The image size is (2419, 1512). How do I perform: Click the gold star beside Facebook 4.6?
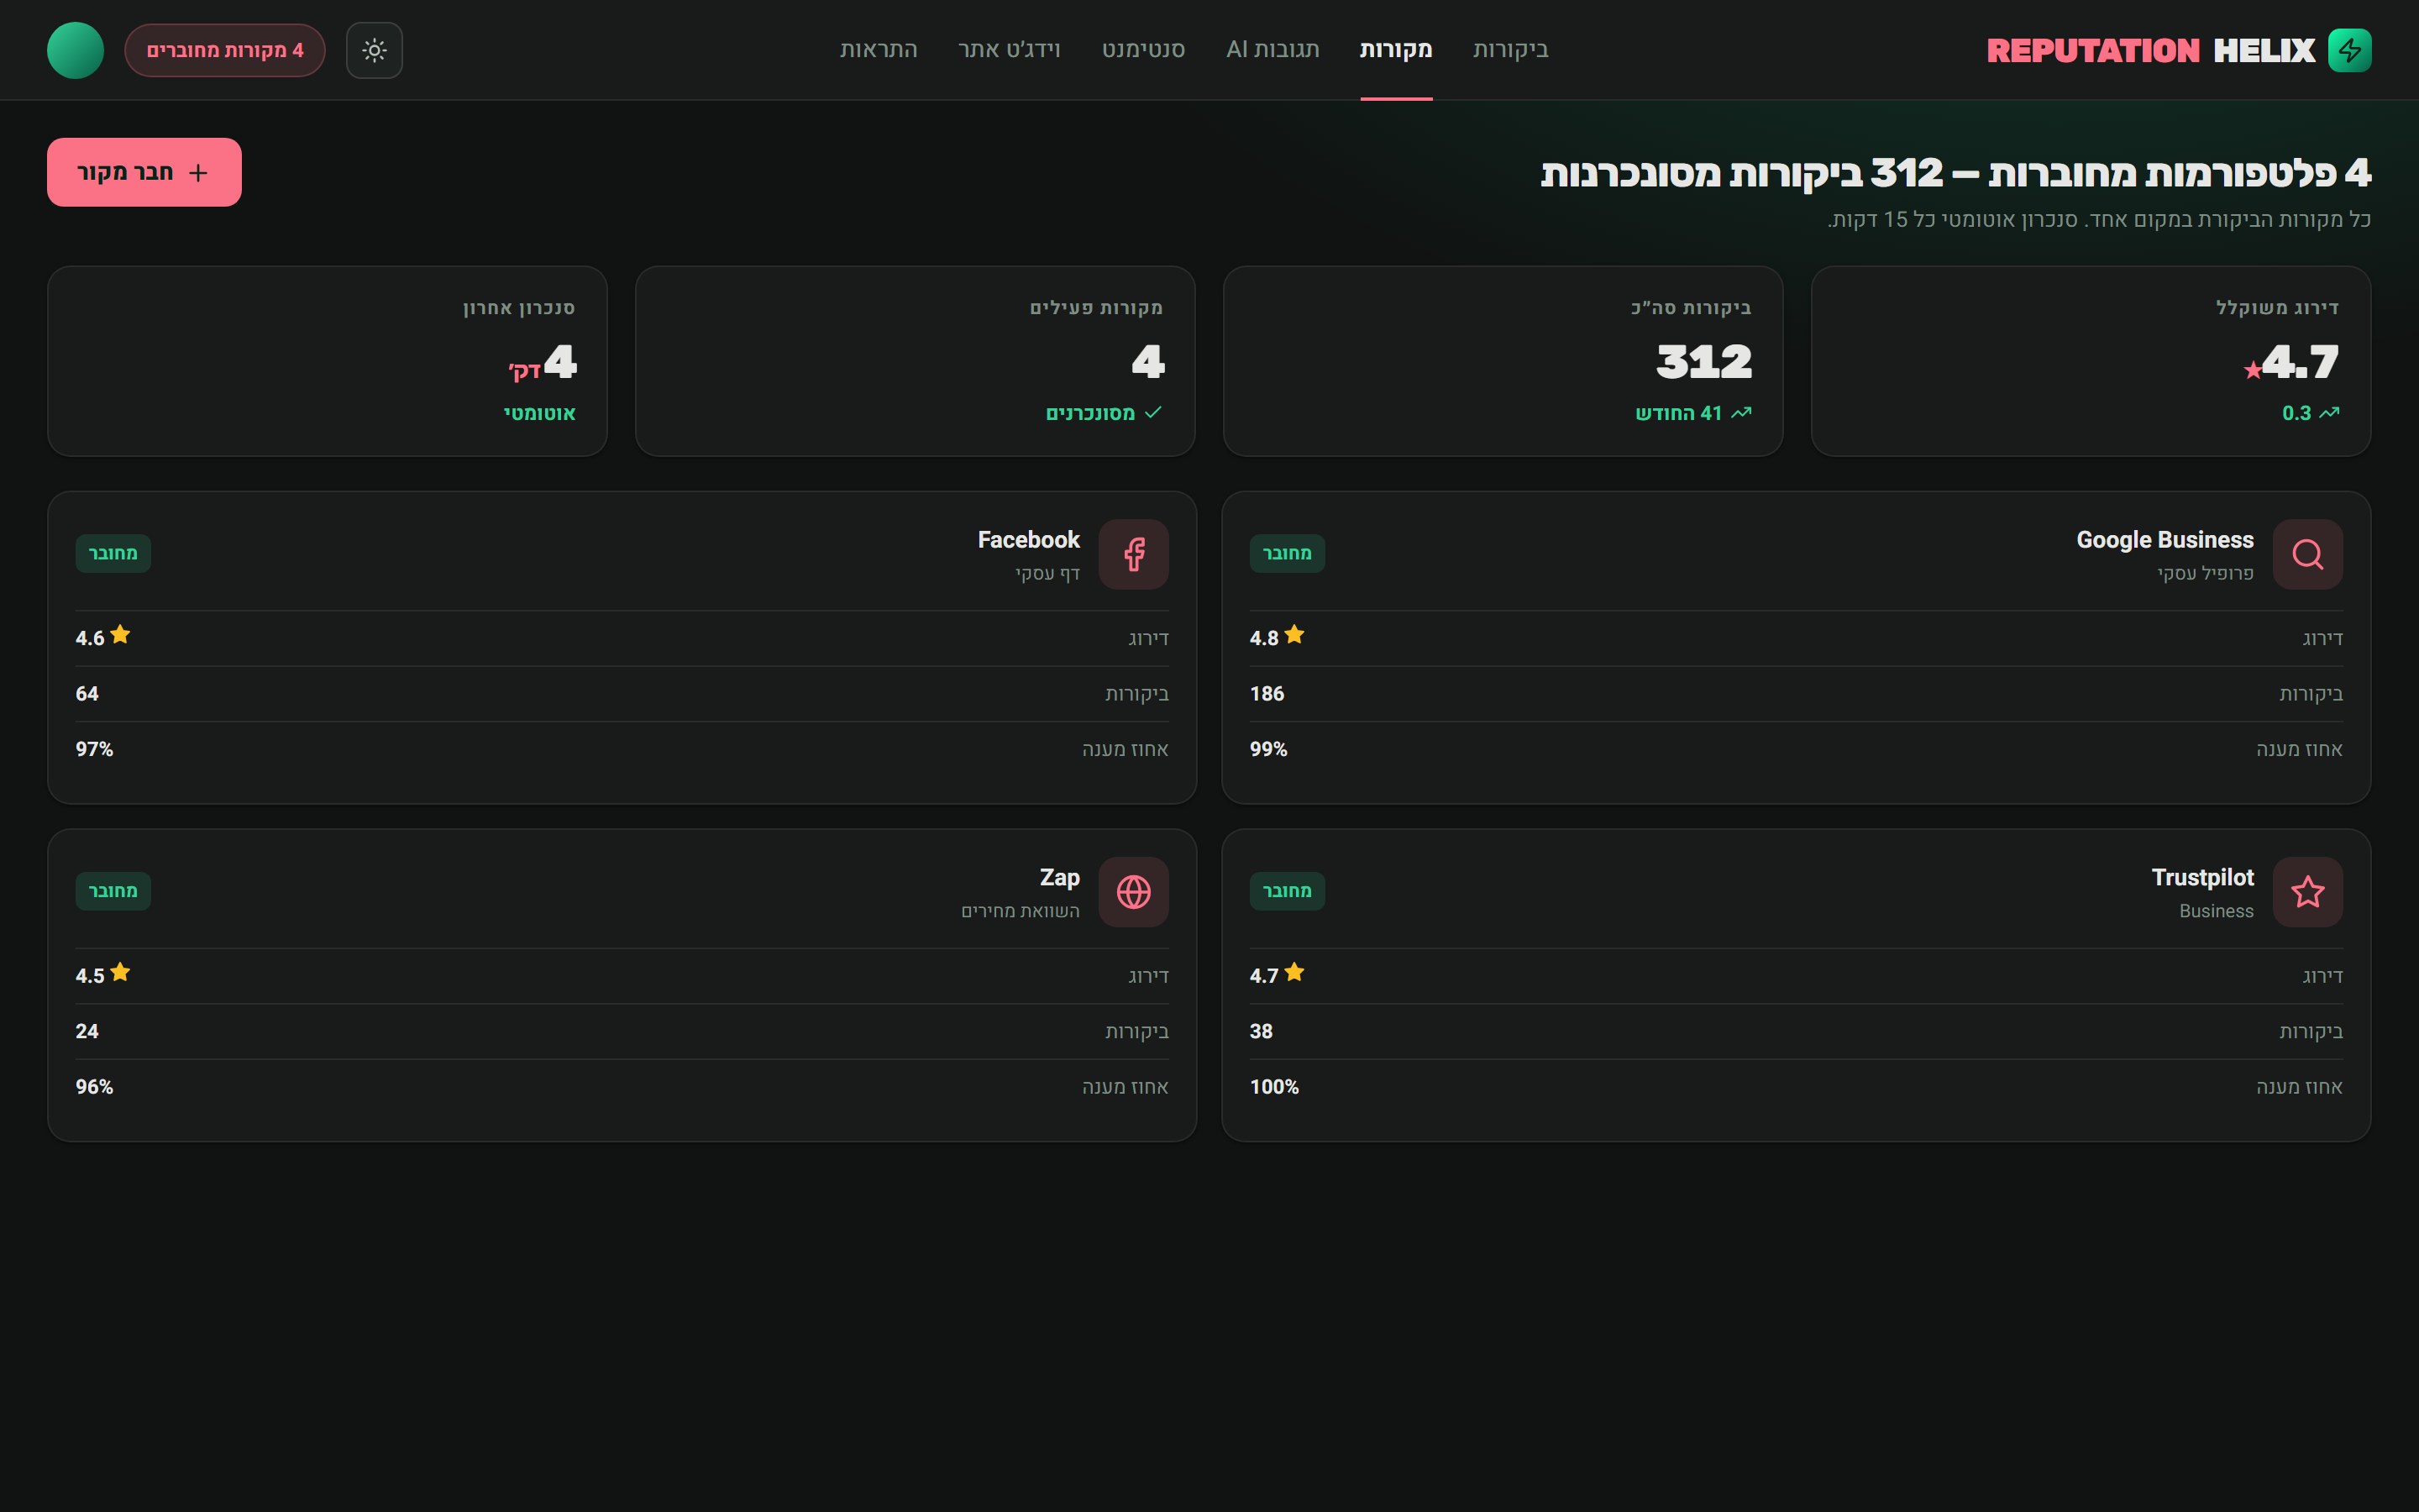(x=120, y=635)
